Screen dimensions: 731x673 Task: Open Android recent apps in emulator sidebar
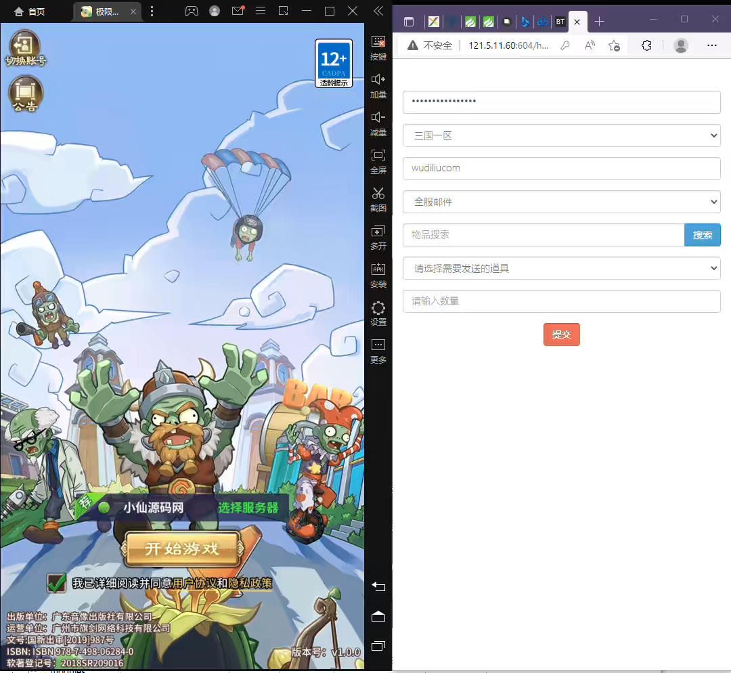point(378,646)
